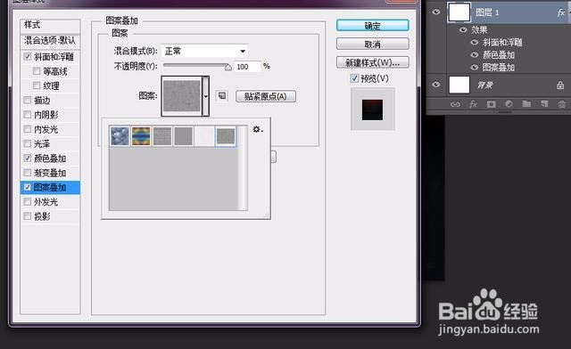The width and height of the screenshot is (571, 349).
Task: Click the 不透明度 value field showing 100
Action: click(x=248, y=67)
